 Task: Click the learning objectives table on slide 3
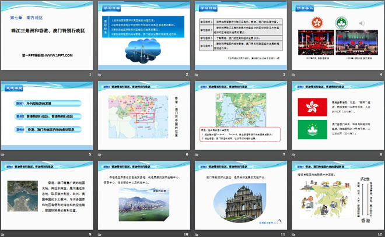point(240,37)
